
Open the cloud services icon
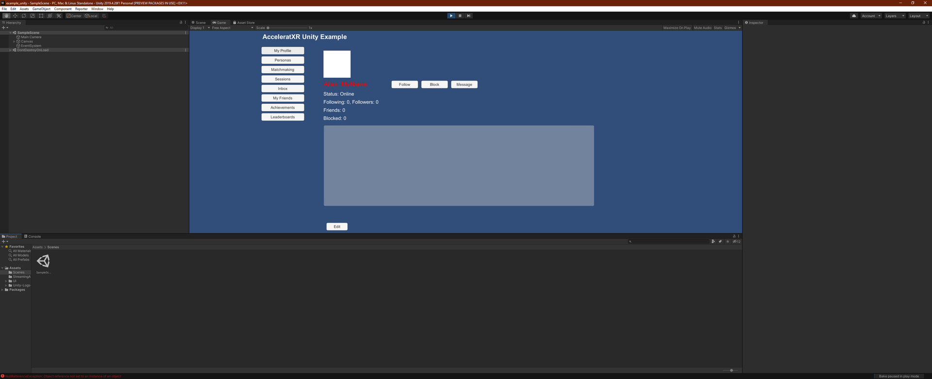tap(854, 16)
